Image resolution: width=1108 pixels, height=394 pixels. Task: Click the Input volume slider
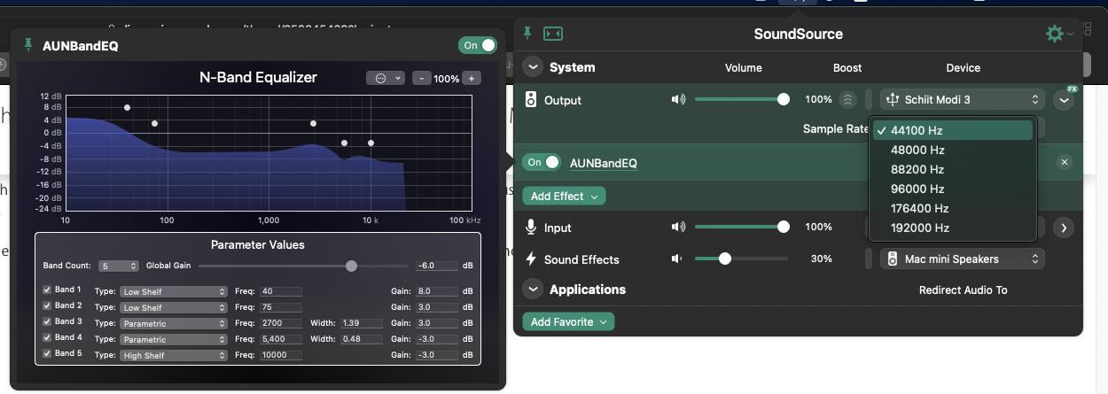742,228
